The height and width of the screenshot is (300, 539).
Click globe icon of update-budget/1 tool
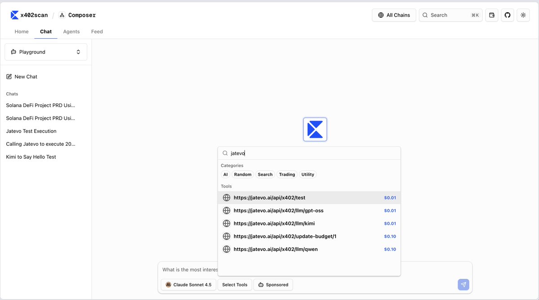tap(227, 236)
